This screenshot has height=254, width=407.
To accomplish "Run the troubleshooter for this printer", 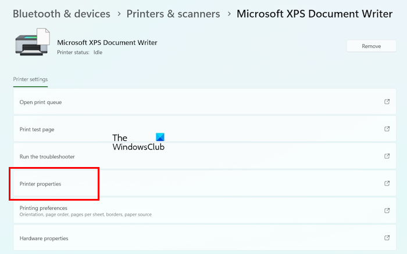I will [x=205, y=156].
